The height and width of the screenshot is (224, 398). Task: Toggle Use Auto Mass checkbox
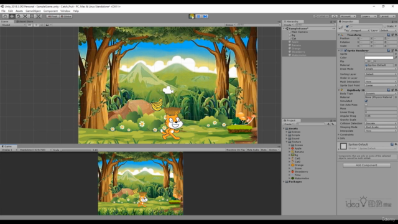coord(366,105)
